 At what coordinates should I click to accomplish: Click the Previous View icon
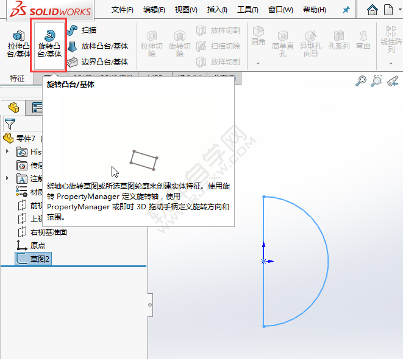pos(393,81)
